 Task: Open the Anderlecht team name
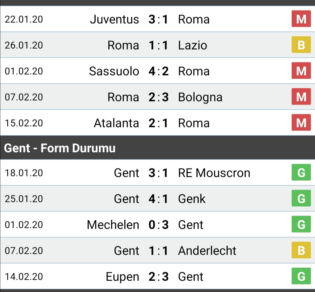(x=207, y=251)
